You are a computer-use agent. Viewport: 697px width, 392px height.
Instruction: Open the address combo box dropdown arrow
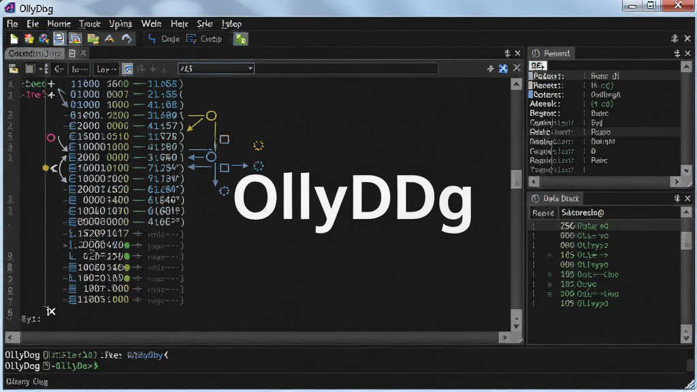(x=250, y=69)
